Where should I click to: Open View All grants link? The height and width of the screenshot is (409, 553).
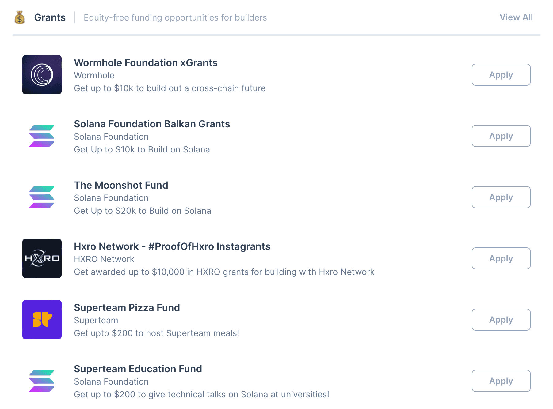coord(516,17)
